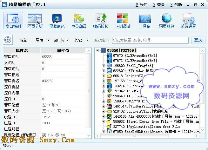208x150 pixels.
Task: Click window tree scroll right arrow
Action: [x=197, y=136]
